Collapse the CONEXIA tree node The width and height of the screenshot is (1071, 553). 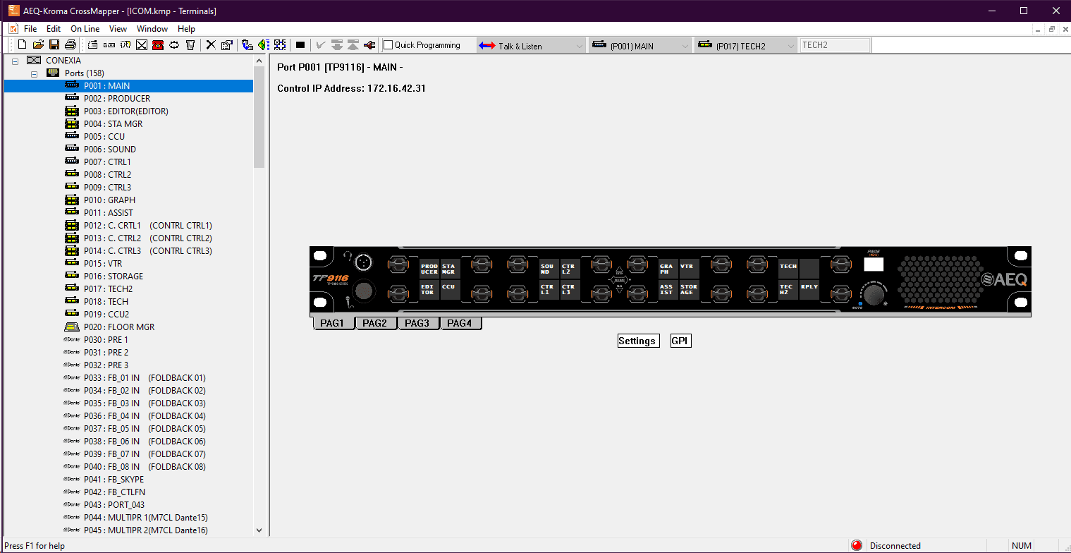[x=15, y=61]
